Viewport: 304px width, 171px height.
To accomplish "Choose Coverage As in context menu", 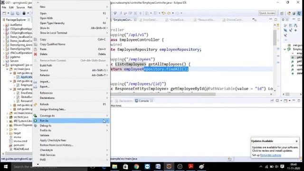I will coord(71,115).
